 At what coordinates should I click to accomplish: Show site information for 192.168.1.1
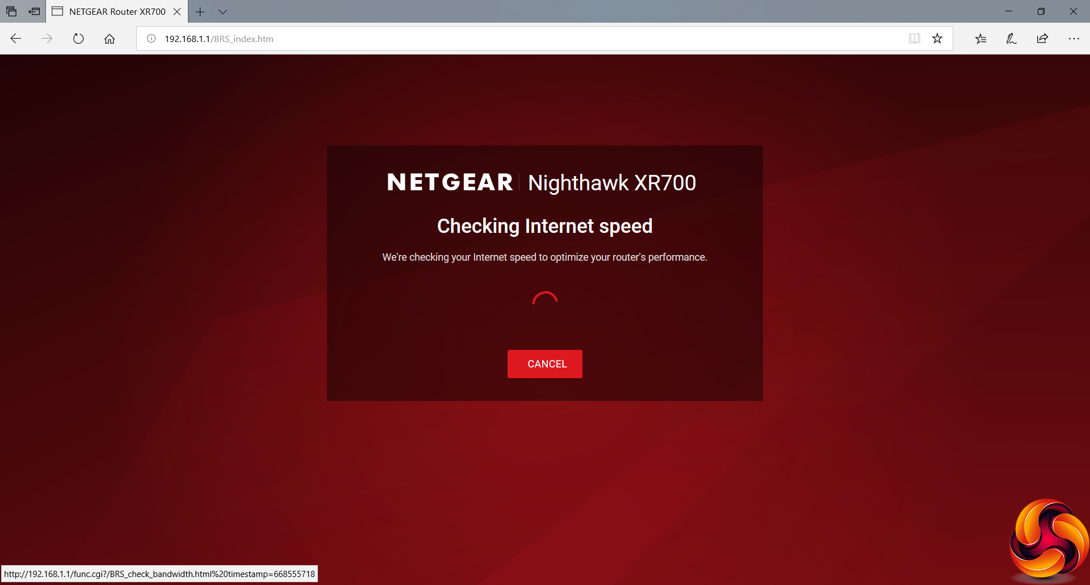tap(152, 39)
